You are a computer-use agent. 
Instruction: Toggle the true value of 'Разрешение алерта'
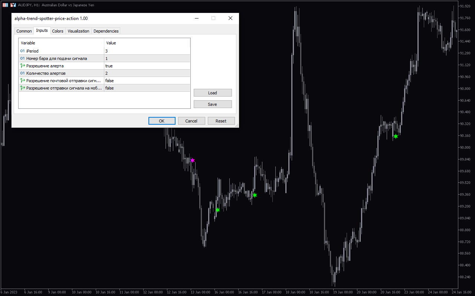(x=147, y=66)
